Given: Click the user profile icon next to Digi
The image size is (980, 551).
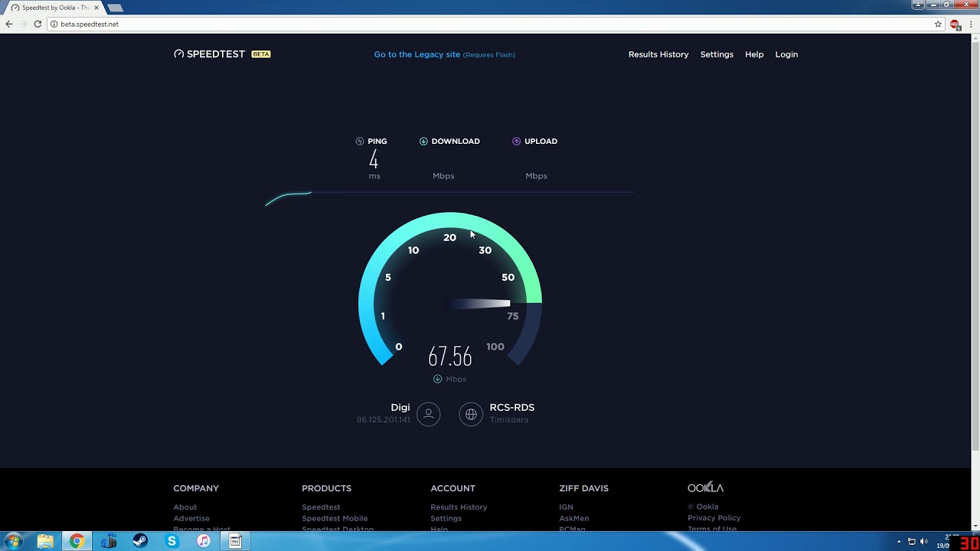Looking at the screenshot, I should (x=429, y=414).
